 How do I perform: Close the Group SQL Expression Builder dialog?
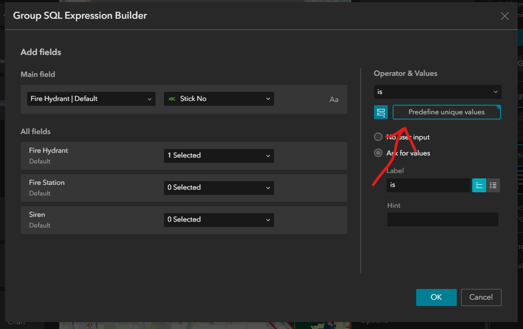tap(504, 15)
